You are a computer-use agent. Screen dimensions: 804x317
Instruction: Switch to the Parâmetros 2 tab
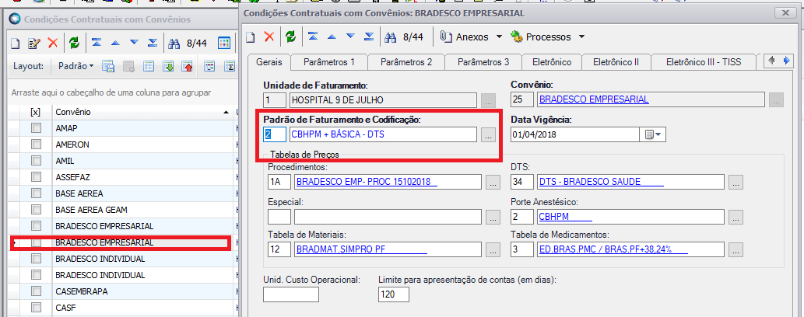406,62
